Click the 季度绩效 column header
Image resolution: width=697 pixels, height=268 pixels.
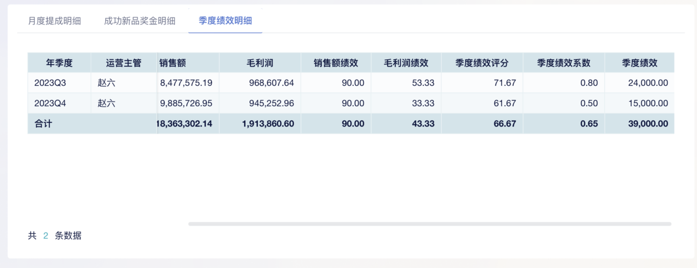coord(639,63)
